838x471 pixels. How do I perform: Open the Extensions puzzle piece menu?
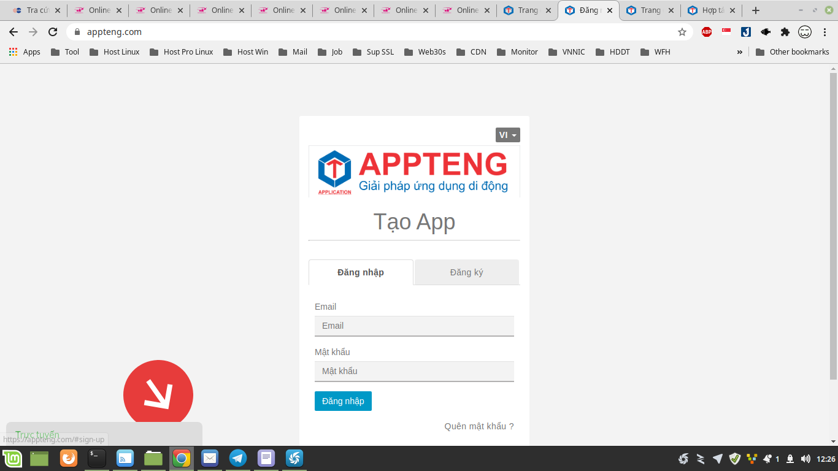(785, 32)
